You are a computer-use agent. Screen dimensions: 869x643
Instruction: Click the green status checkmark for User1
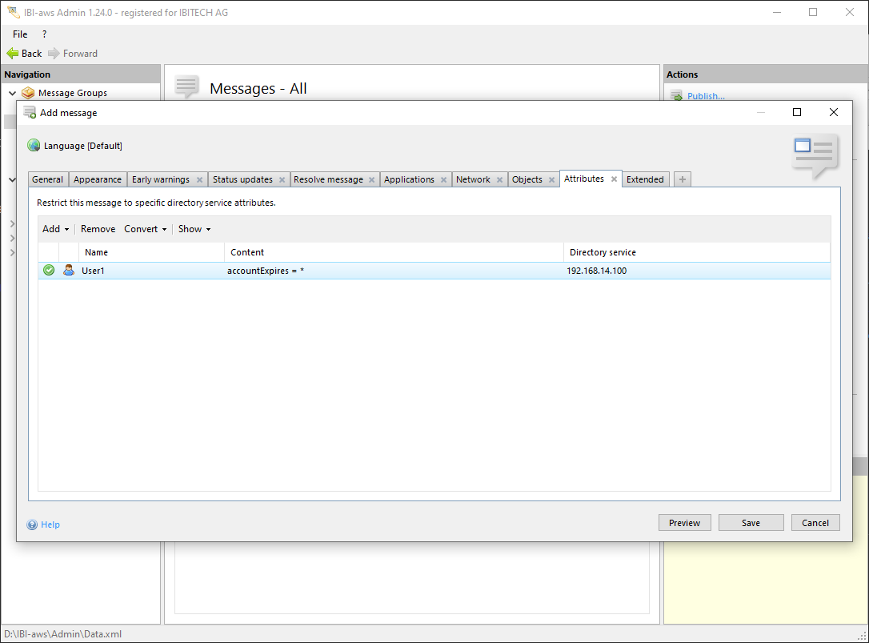(49, 271)
